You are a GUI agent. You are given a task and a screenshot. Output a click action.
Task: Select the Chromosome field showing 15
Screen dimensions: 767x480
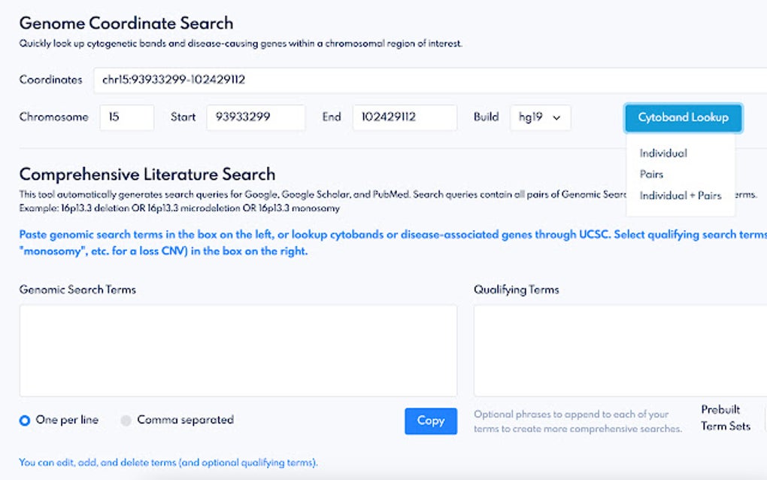pos(126,117)
